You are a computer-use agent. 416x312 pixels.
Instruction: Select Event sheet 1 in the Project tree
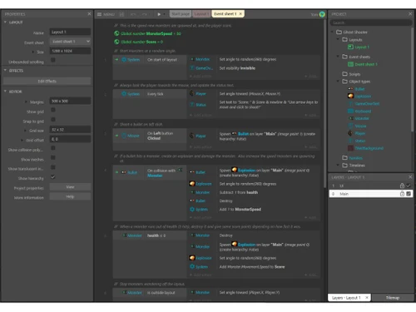[x=366, y=64]
